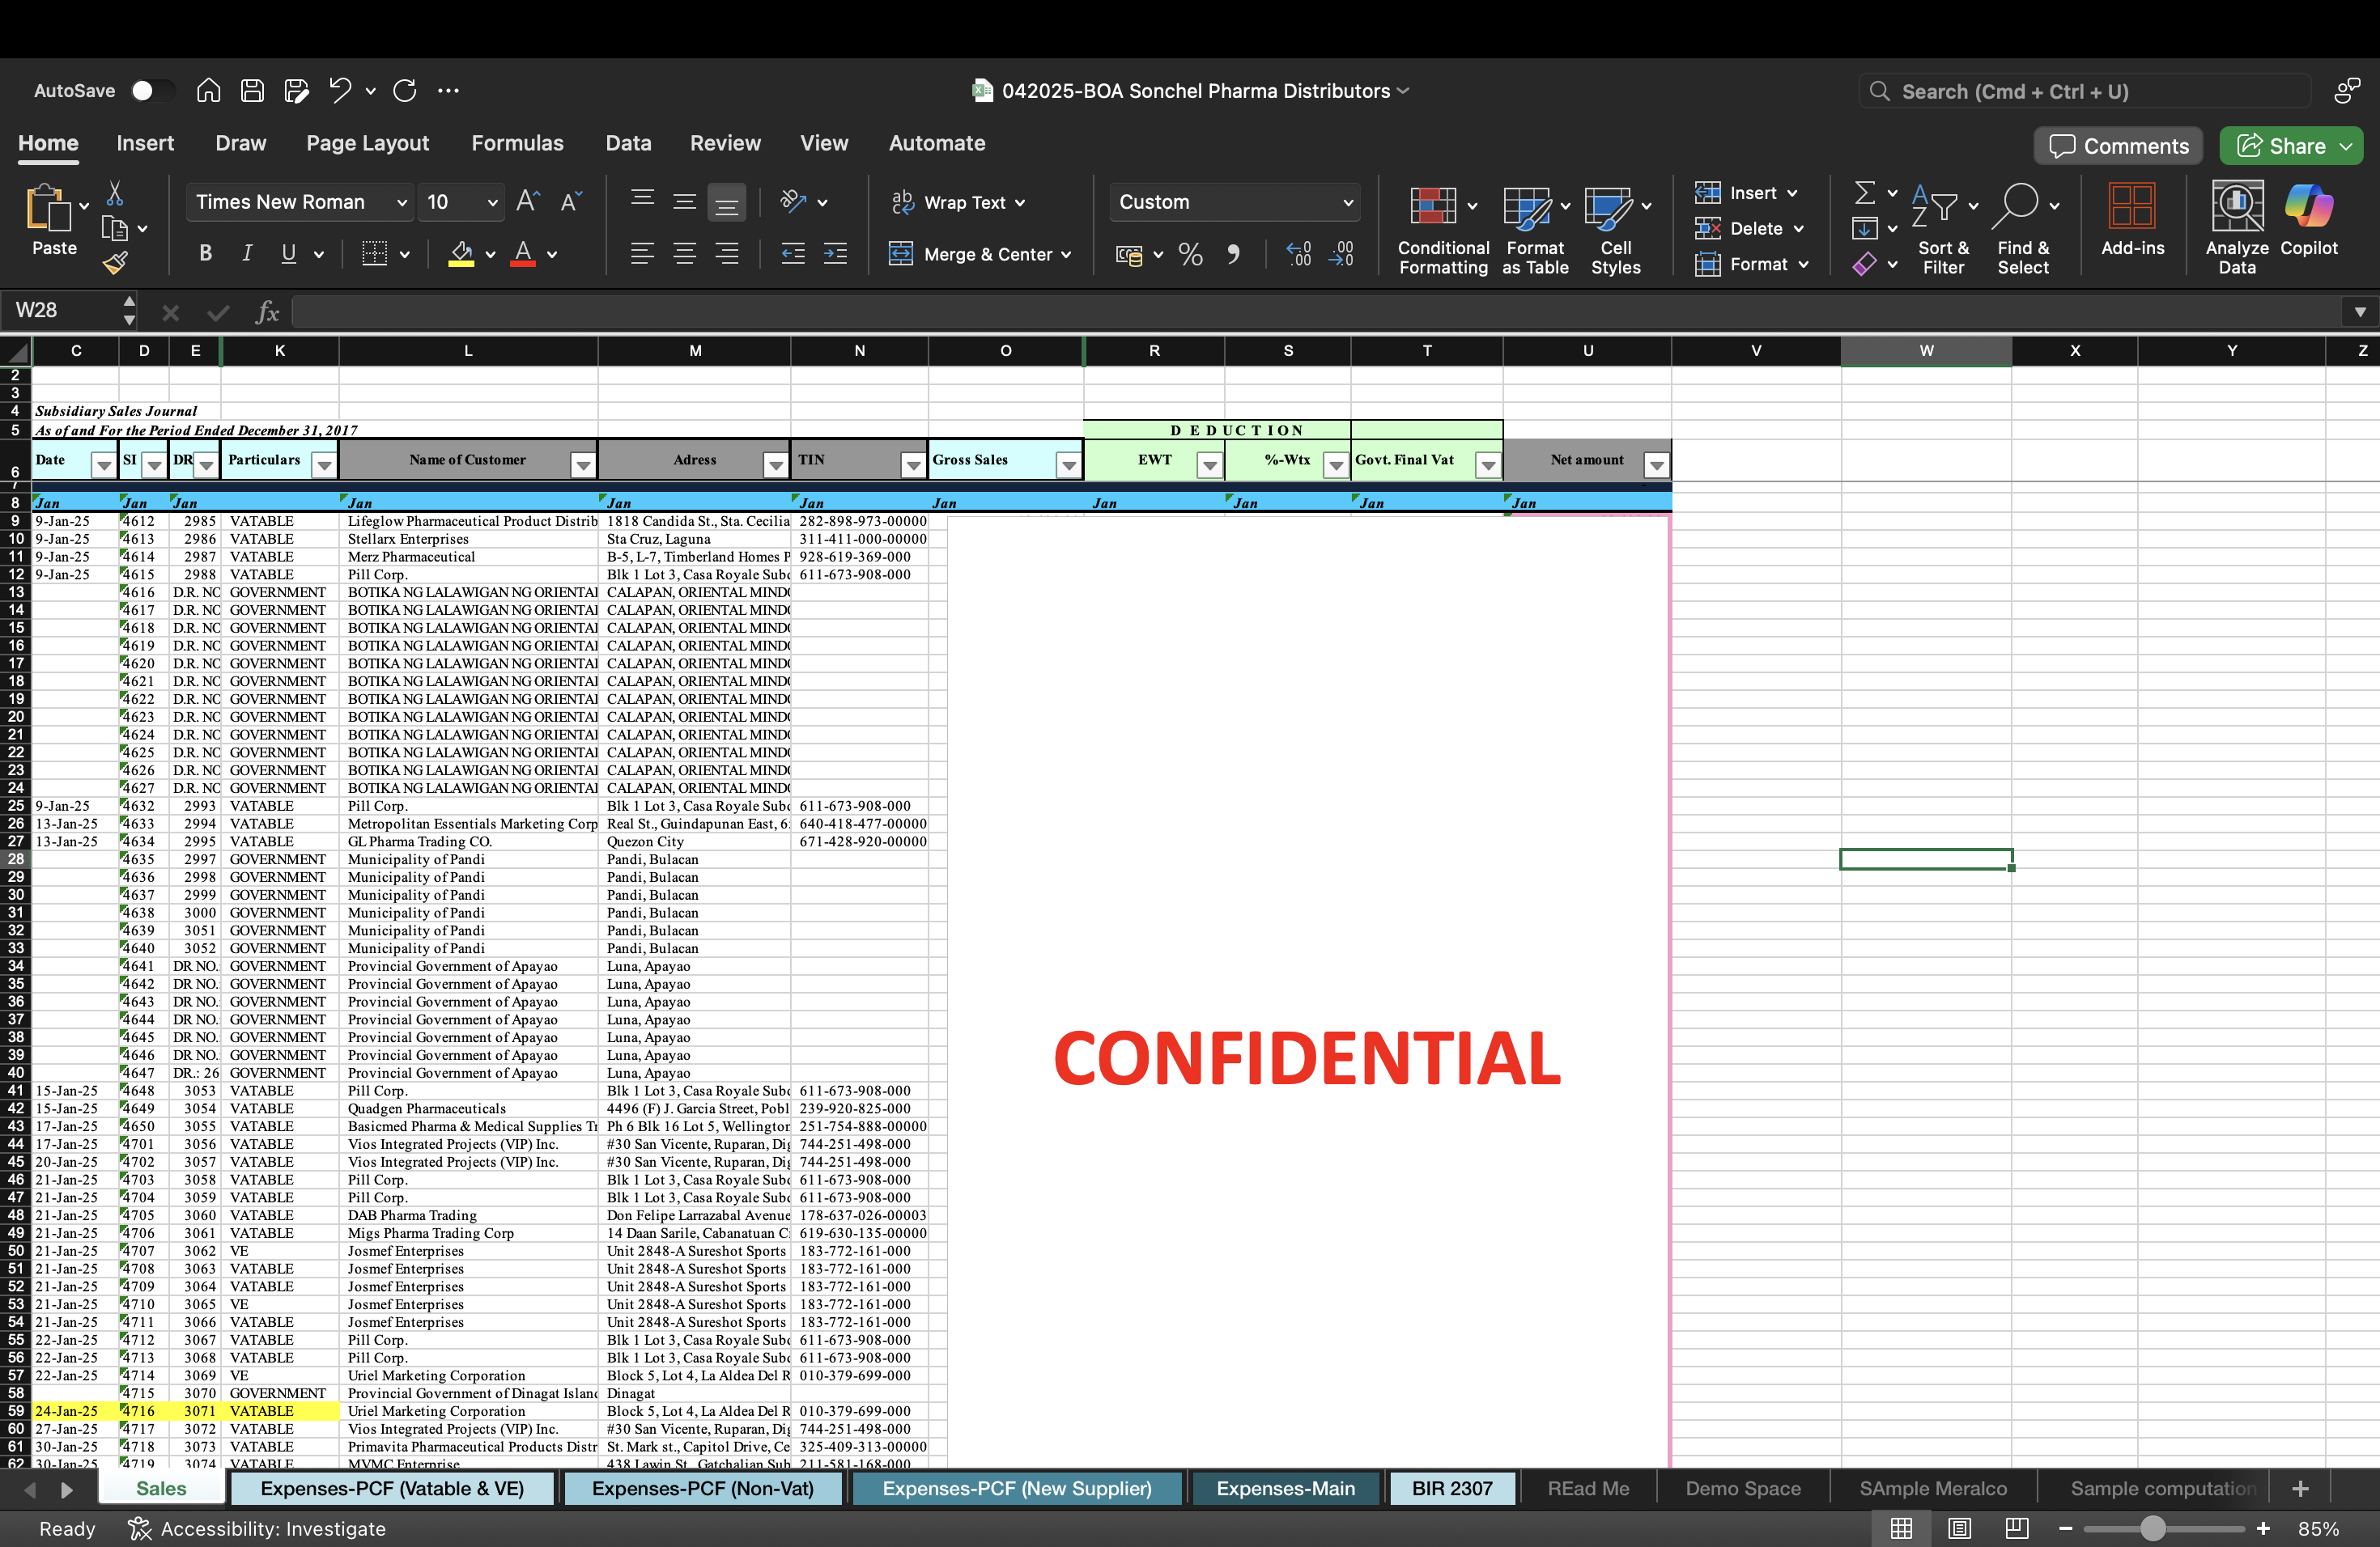Click Accessibility: Investigate in status bar
Viewport: 2380px width, 1547px height.
click(256, 1529)
